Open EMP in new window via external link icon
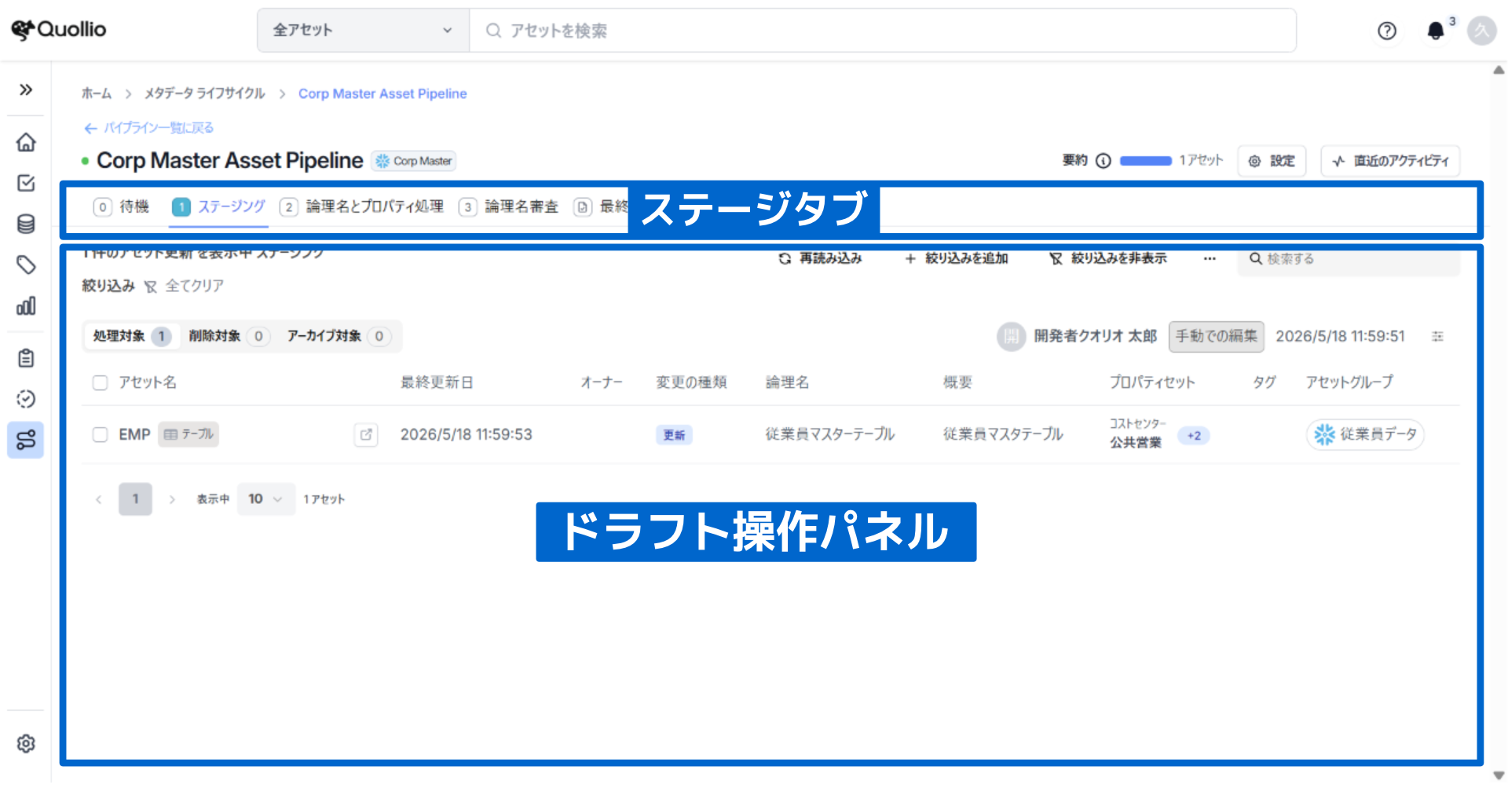1508x785 pixels. 366,434
